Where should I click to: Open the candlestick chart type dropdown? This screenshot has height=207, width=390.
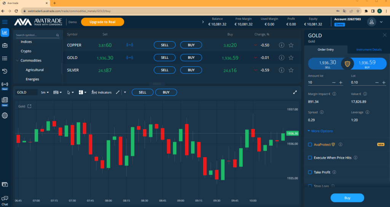point(58,92)
